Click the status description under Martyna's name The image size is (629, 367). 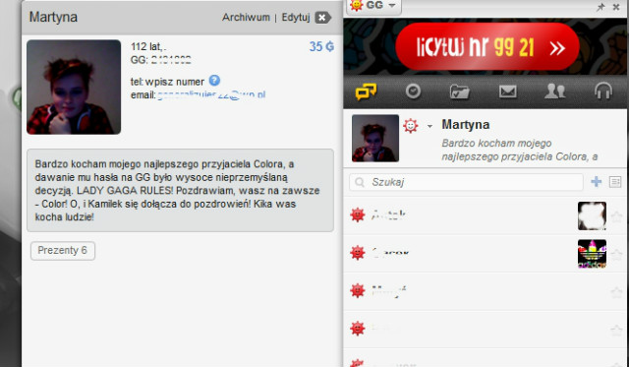point(520,150)
